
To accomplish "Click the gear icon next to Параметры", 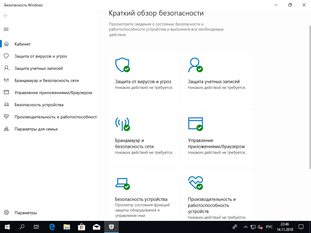I will [x=6, y=213].
